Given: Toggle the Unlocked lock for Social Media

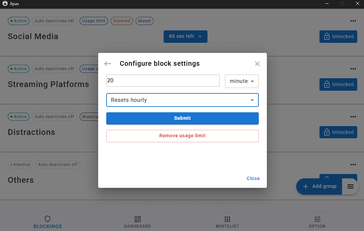Looking at the screenshot, I should 338,36.
